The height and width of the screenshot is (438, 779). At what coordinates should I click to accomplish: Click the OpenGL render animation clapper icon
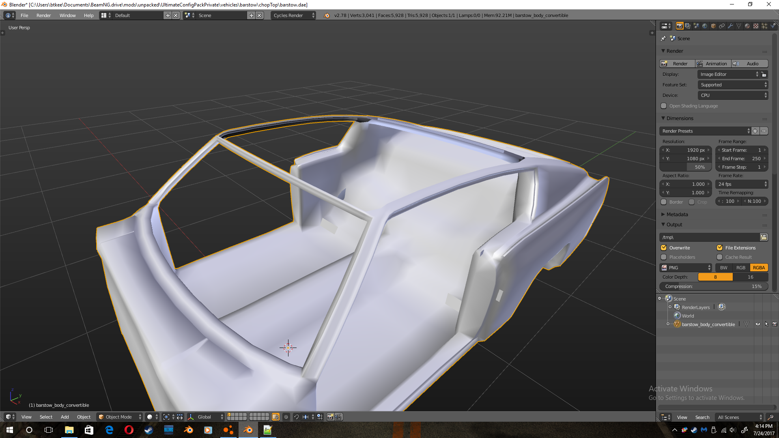(339, 417)
